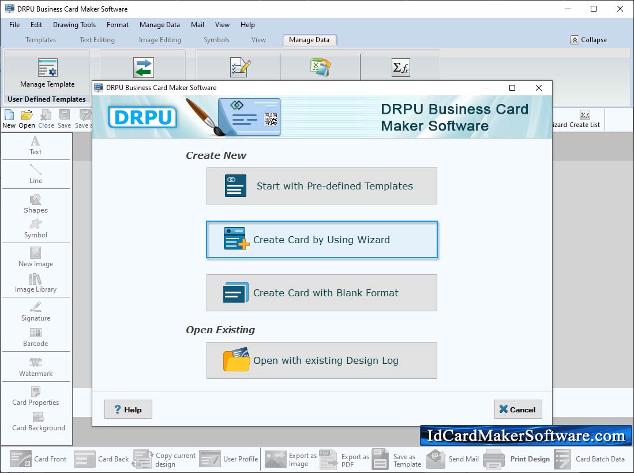Image resolution: width=634 pixels, height=473 pixels.
Task: Switch to the Image Editing ribbon tab
Action: [x=160, y=40]
